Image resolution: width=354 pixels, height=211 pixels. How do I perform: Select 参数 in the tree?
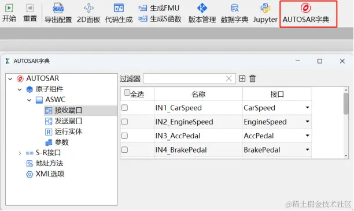(x=62, y=142)
